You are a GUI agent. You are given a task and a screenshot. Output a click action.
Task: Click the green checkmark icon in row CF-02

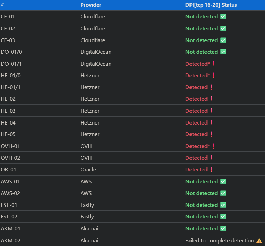pyautogui.click(x=223, y=28)
